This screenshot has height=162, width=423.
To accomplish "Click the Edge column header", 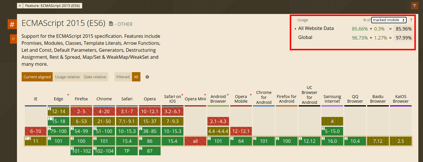I will [x=59, y=99].
